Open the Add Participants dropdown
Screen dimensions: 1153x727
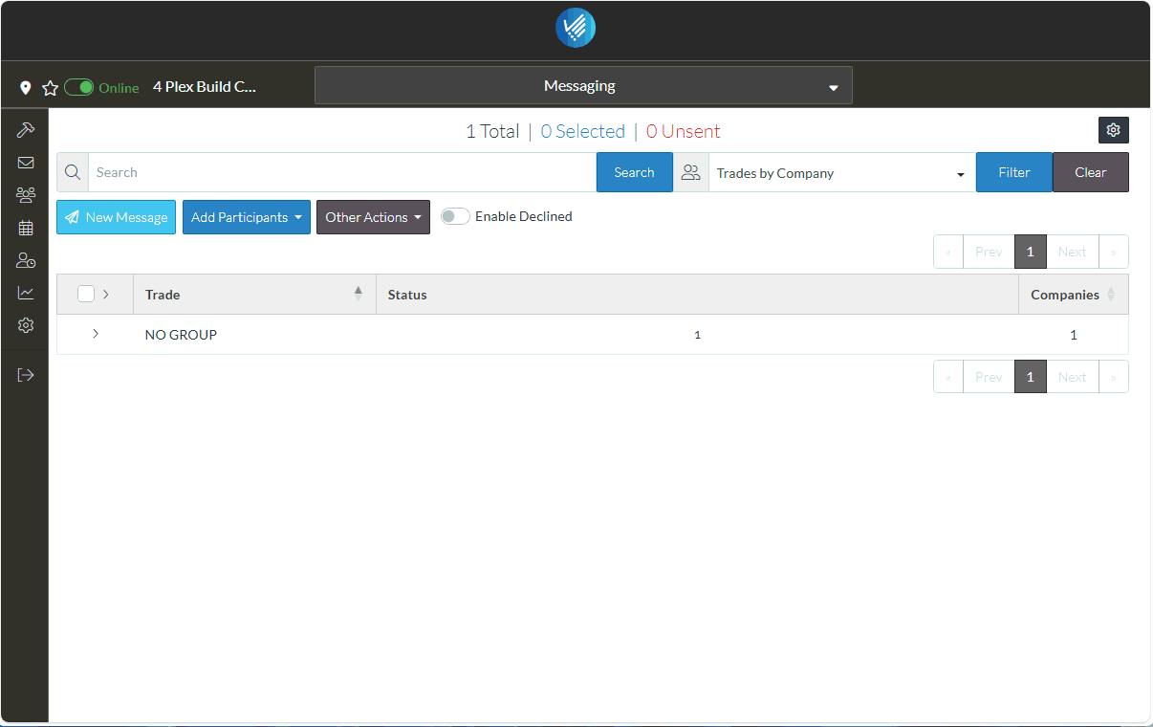(247, 217)
